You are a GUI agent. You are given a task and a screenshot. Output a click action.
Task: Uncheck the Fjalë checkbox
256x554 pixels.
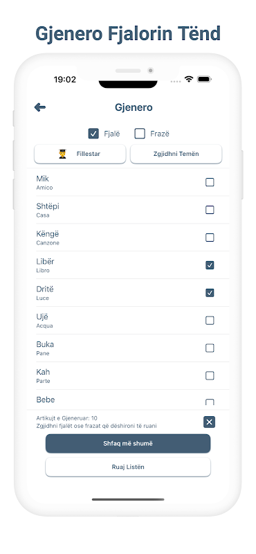[93, 134]
